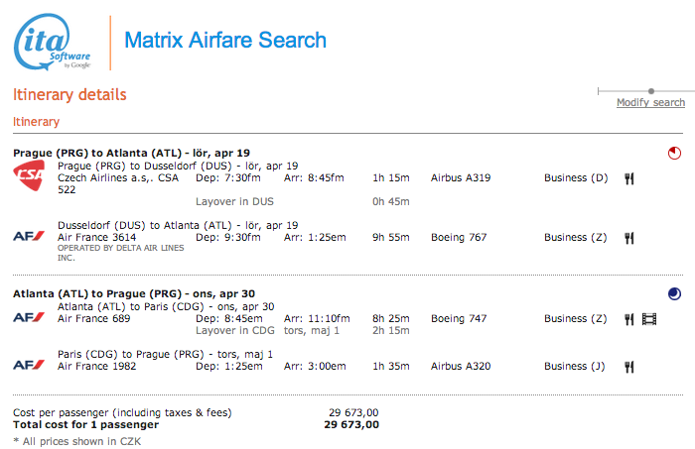The width and height of the screenshot is (695, 449).
Task: Click the Air France logo for flight 1982
Action: [x=29, y=365]
